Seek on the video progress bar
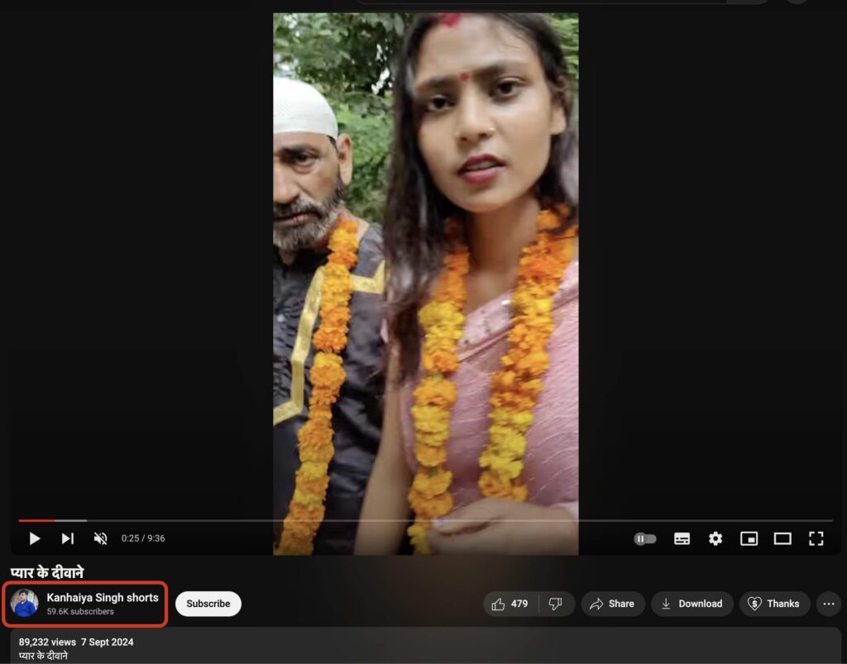The height and width of the screenshot is (664, 847). tap(426, 520)
